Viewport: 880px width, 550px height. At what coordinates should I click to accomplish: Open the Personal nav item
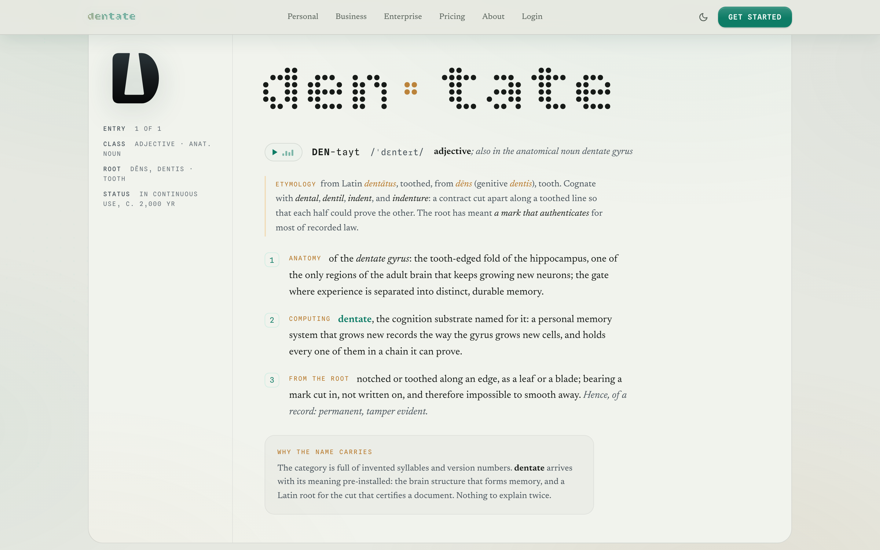(x=302, y=16)
